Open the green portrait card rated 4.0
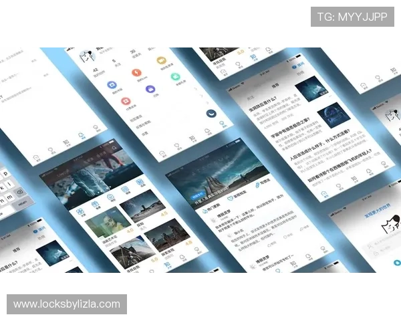Image resolution: width=401 pixels, height=321 pixels. coord(108,222)
